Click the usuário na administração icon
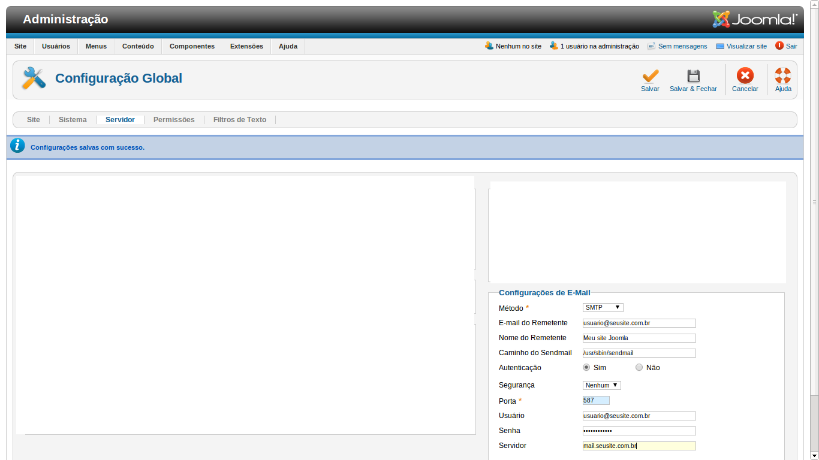 coord(554,46)
